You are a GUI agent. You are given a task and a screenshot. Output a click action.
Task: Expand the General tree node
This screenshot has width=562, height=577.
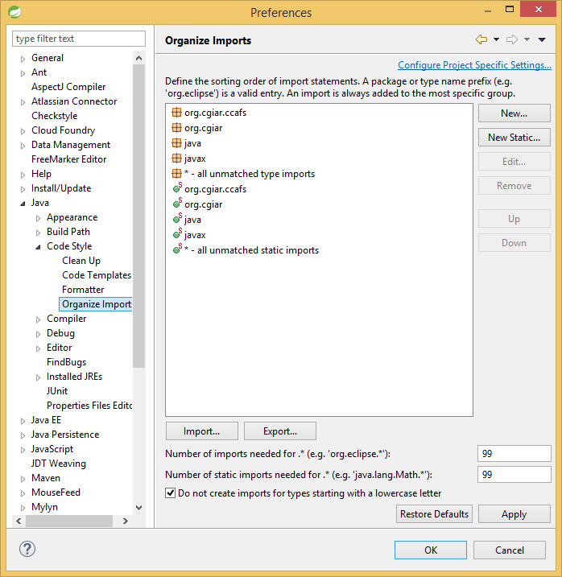pos(23,59)
